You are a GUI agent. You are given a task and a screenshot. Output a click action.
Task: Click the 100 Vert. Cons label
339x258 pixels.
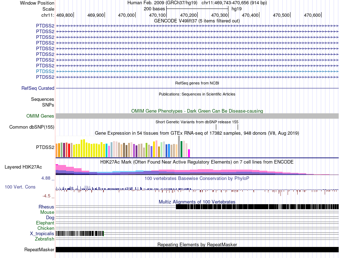[20, 187]
